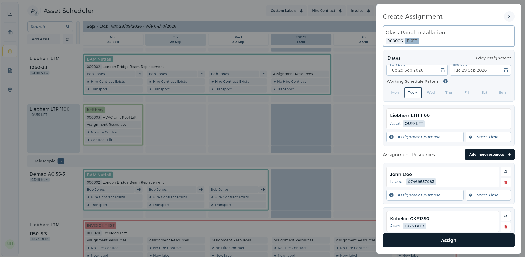The height and width of the screenshot is (257, 525).
Task: Delete the Kobelco CKE1350 resource
Action: [x=506, y=227]
